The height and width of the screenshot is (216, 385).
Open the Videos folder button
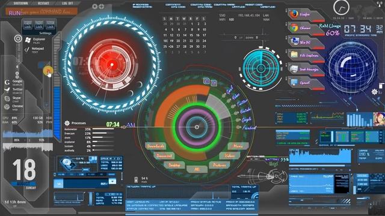click(x=230, y=156)
